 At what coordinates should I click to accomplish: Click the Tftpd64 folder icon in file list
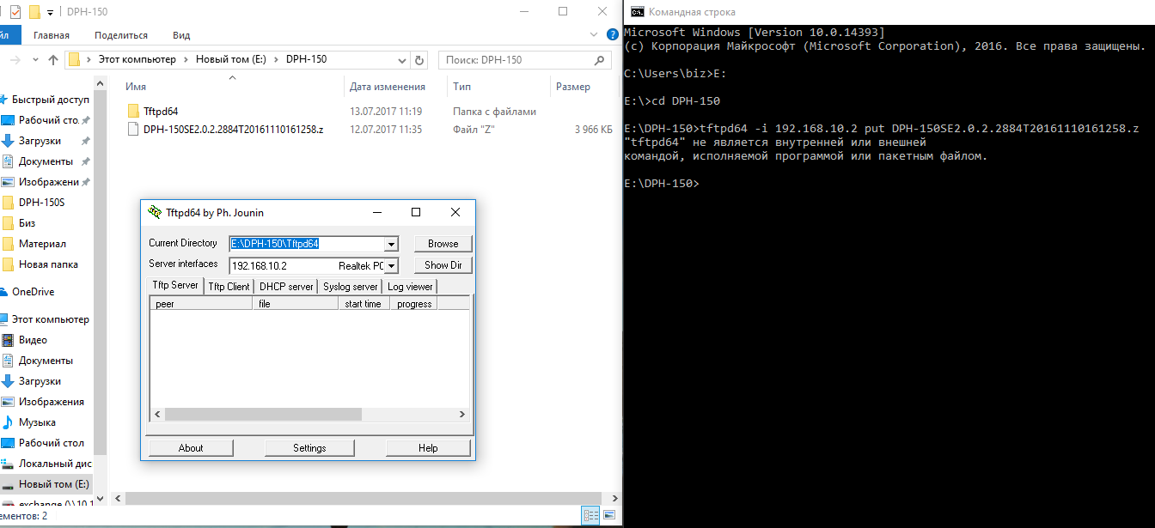[133, 112]
